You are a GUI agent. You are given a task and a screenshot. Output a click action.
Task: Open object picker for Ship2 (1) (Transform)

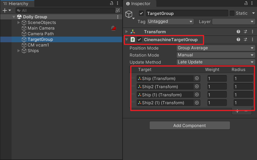pos(197,103)
